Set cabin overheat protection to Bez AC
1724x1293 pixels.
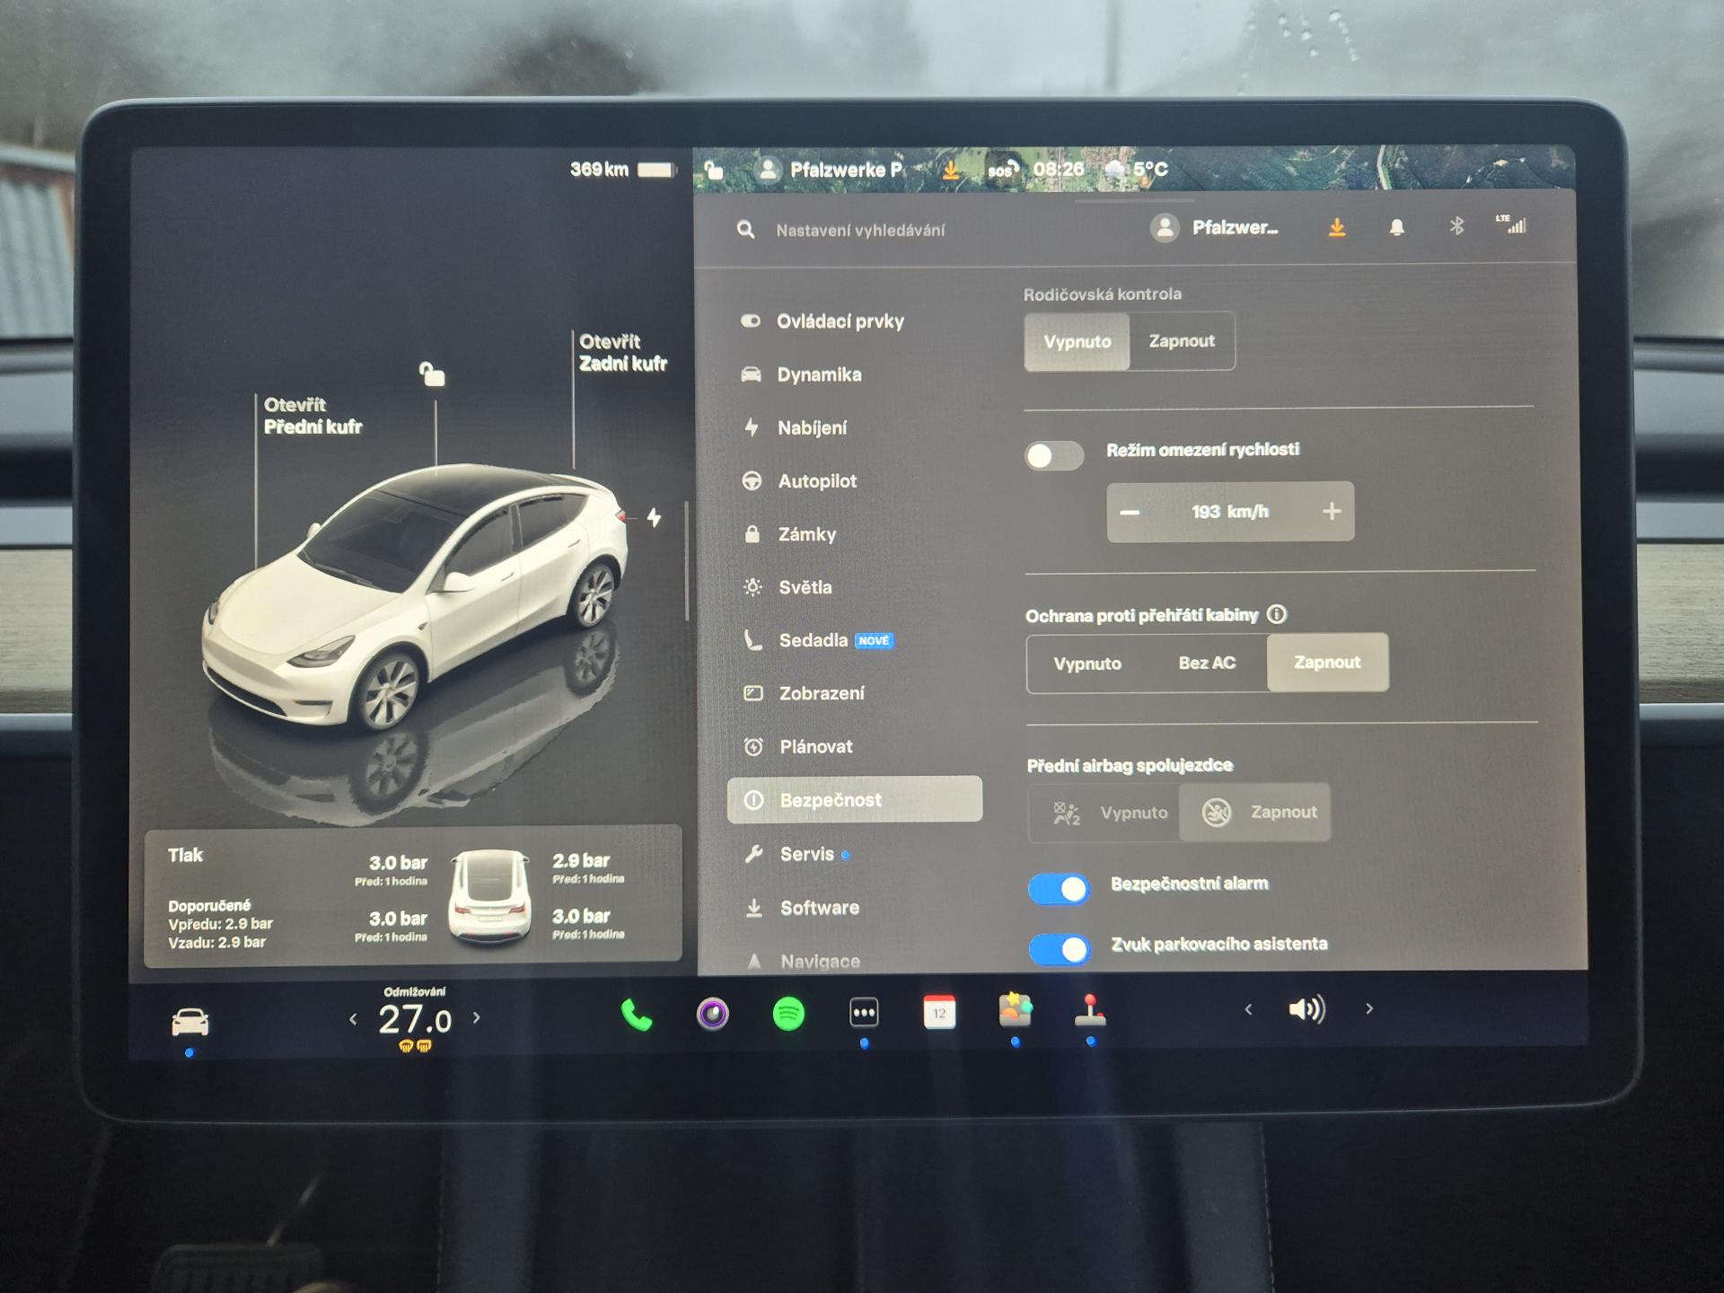tap(1207, 664)
